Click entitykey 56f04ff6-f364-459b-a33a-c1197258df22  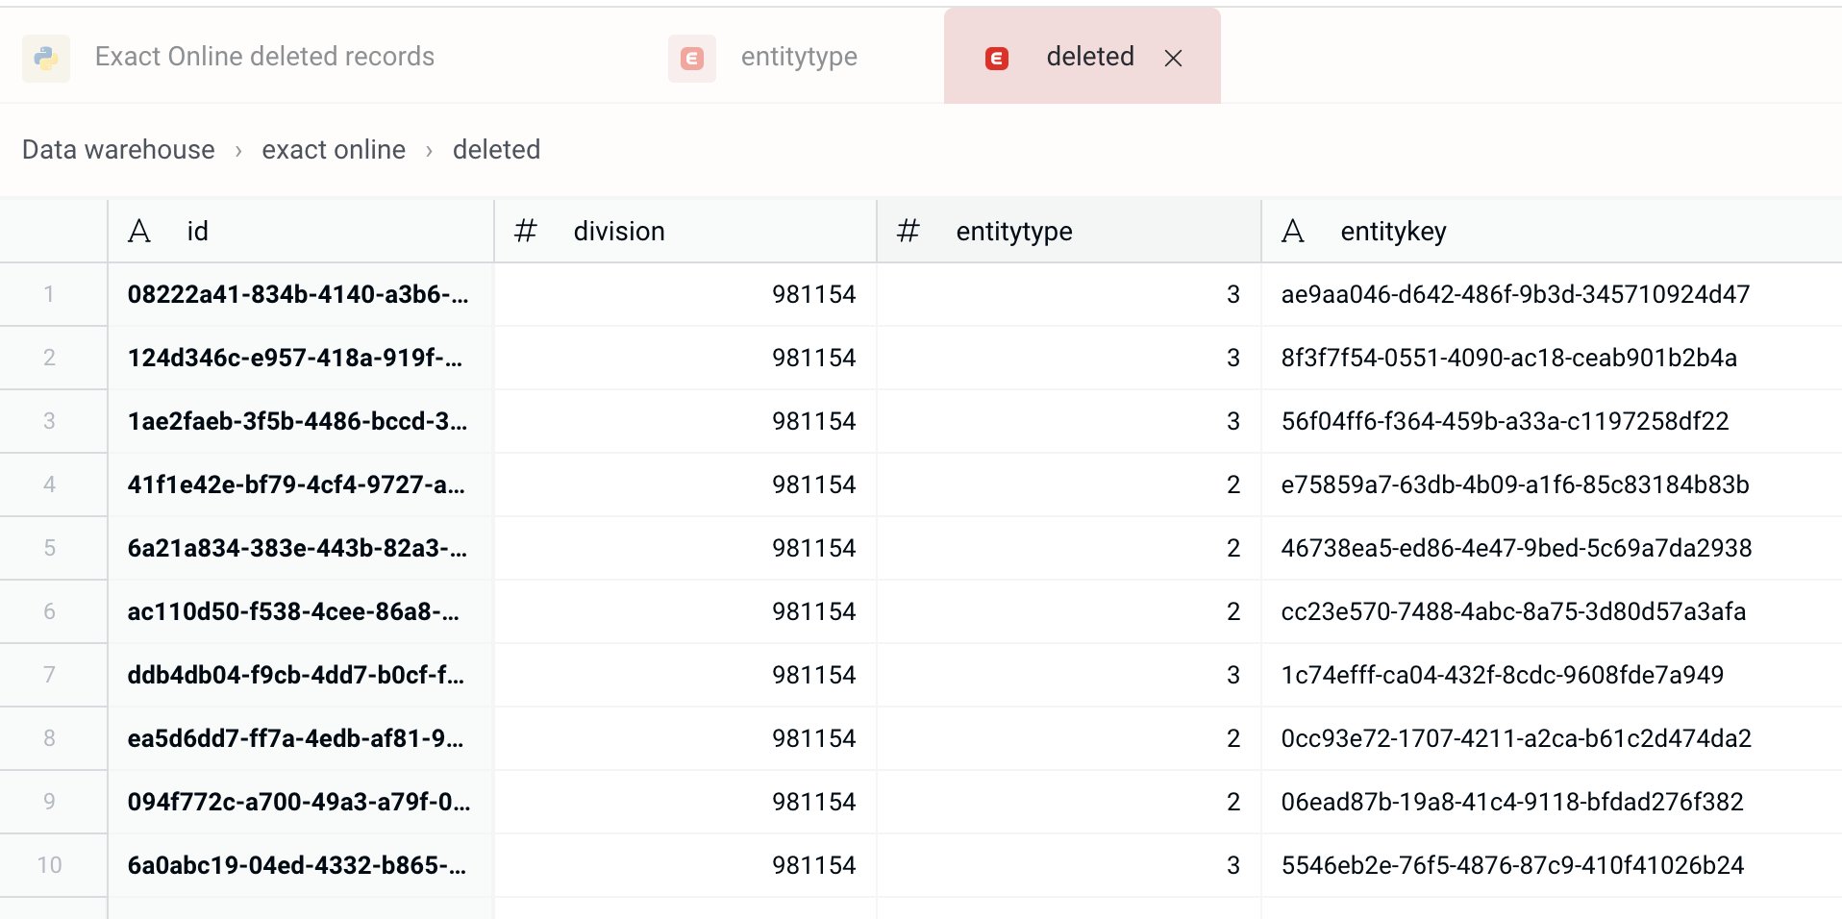(x=1505, y=421)
